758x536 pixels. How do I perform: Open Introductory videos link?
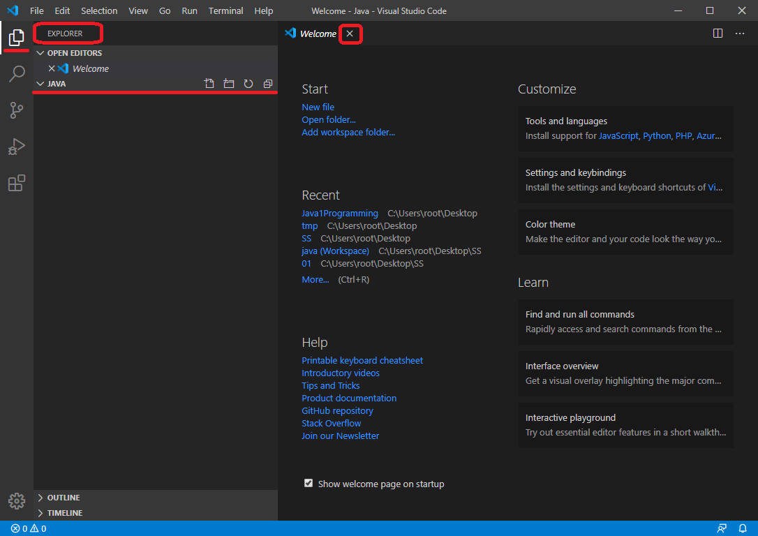[341, 373]
